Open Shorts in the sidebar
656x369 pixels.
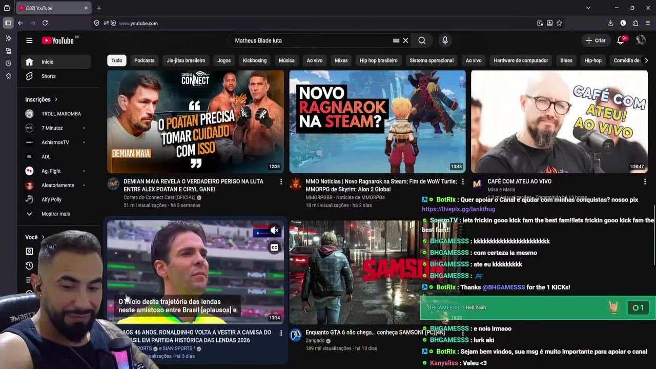[56, 76]
